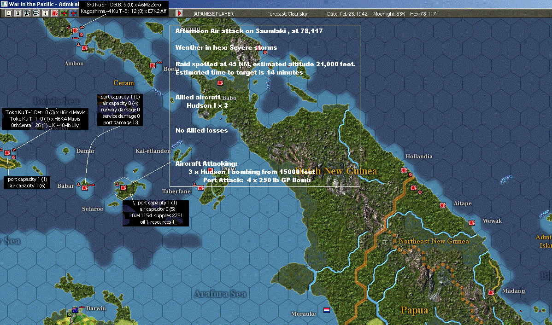Screen dimensions: 552x325
Task: Click the 'Forecast: Clear sky' status text
Action: 287,14
